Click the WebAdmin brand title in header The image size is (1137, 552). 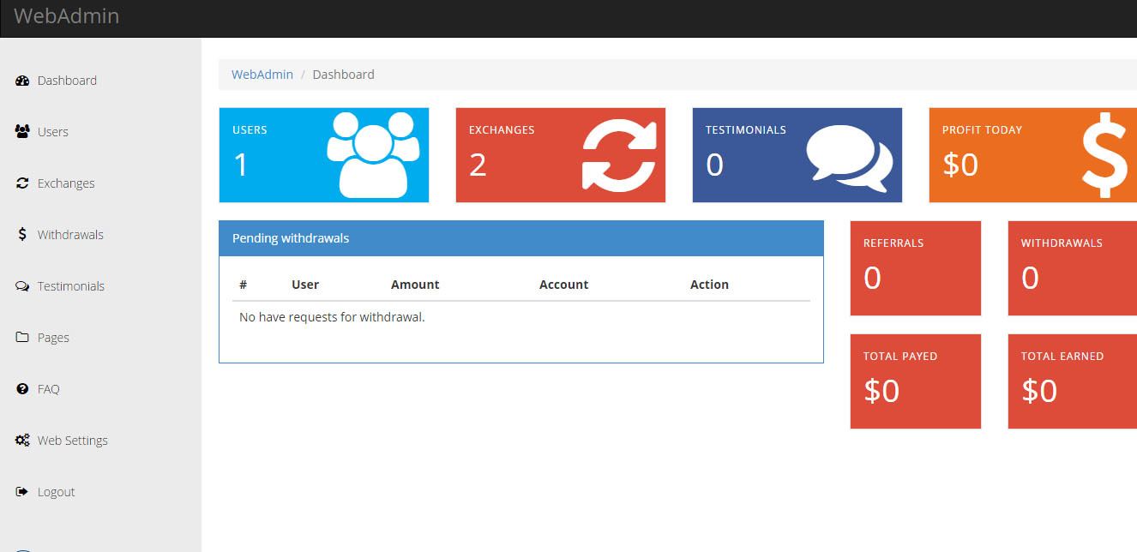(x=67, y=15)
